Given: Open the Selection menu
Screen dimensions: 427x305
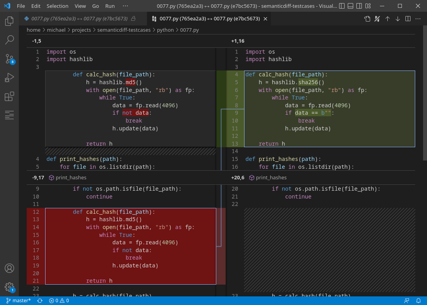Looking at the screenshot, I should point(57,6).
